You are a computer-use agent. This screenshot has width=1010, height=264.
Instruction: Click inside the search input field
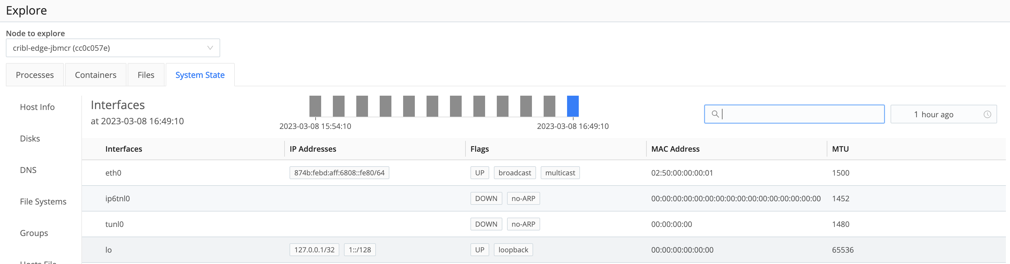click(x=794, y=114)
